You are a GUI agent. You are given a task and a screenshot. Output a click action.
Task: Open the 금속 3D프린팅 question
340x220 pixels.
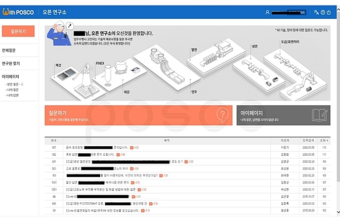(x=97, y=148)
